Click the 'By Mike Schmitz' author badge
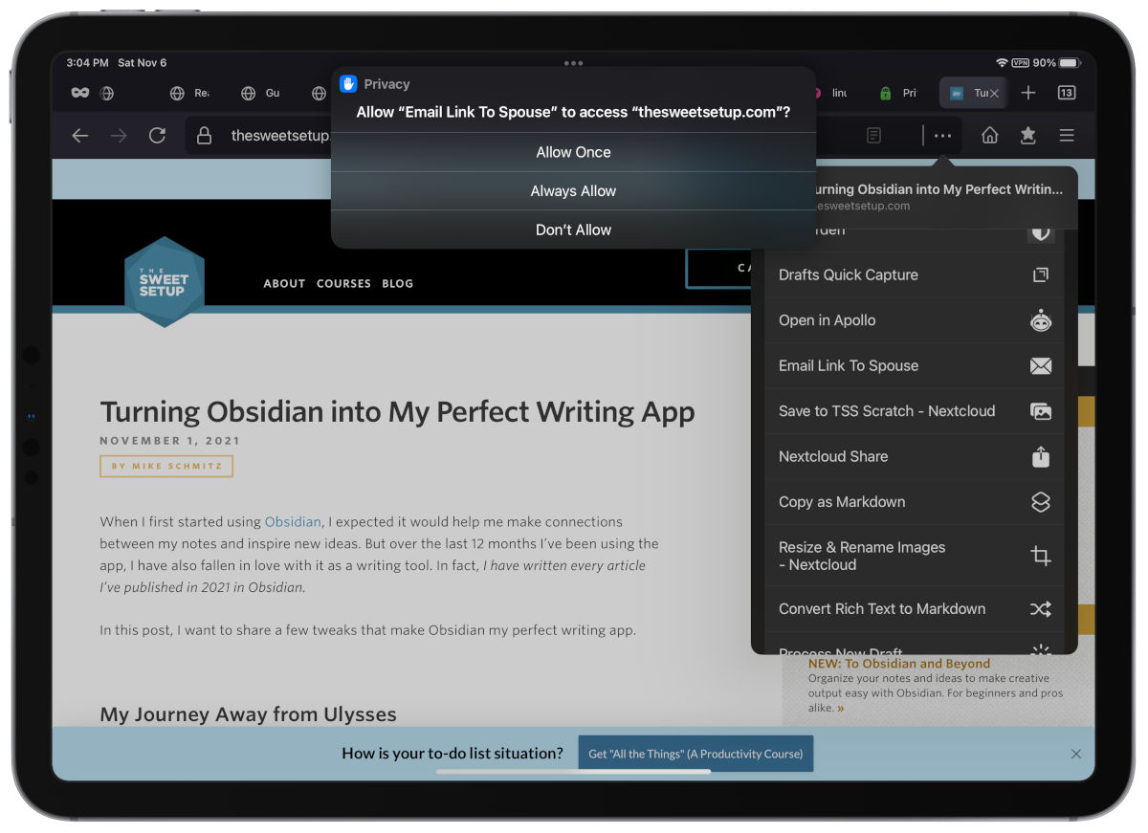The image size is (1148, 833). 166,466
